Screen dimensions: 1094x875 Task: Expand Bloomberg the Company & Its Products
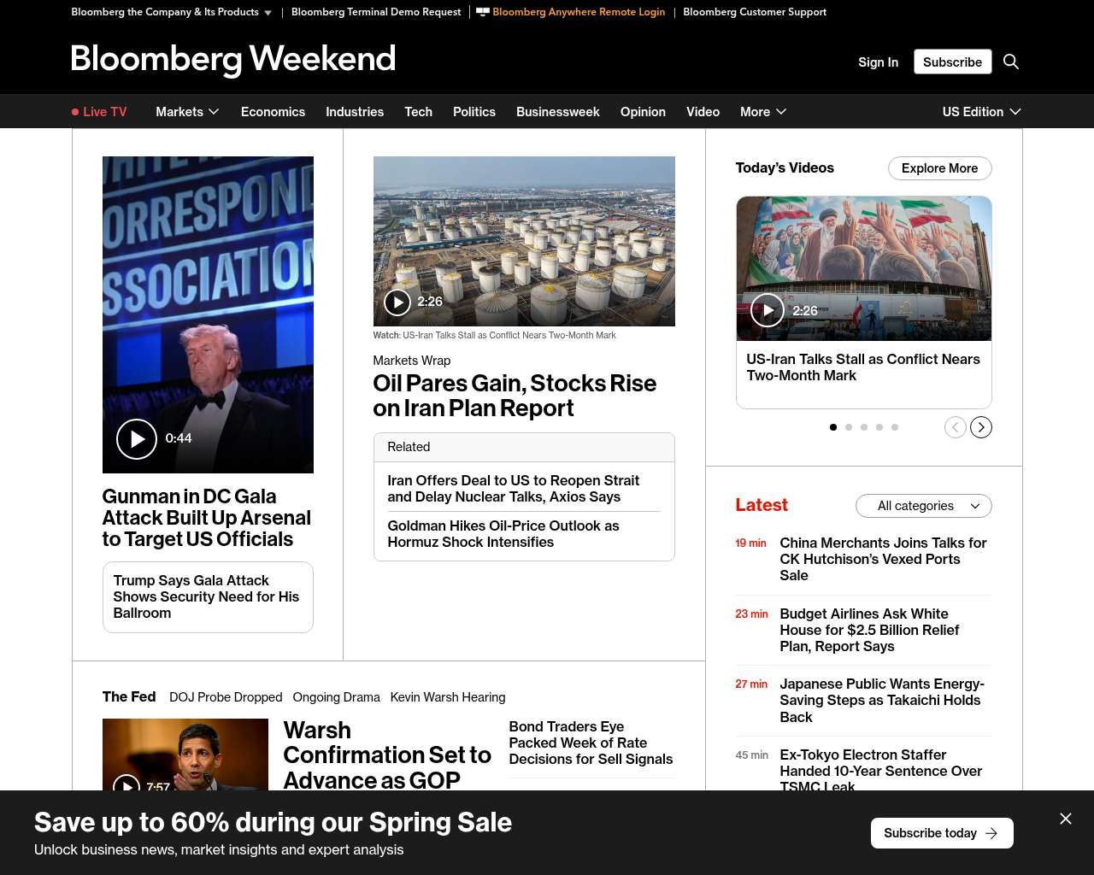tap(172, 12)
